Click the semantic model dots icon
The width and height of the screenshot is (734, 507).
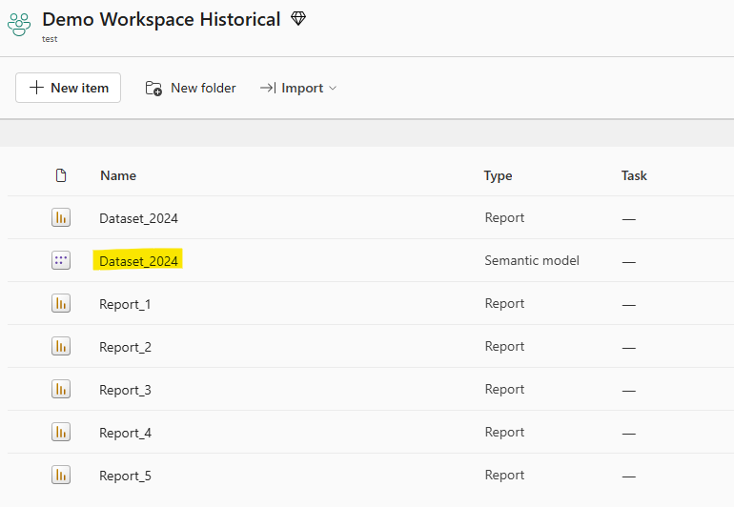[61, 260]
